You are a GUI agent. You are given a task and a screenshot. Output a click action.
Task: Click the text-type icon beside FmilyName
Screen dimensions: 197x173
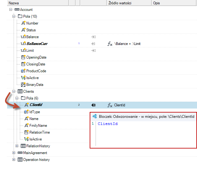27,125
